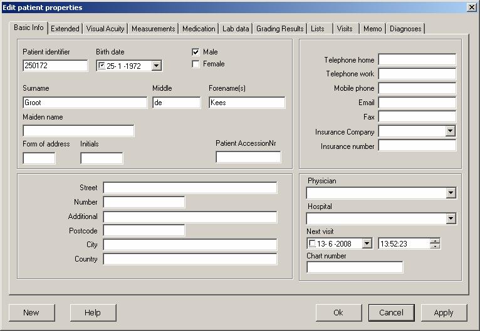
Task: Increase Next visit time with up spinner
Action: [435, 241]
